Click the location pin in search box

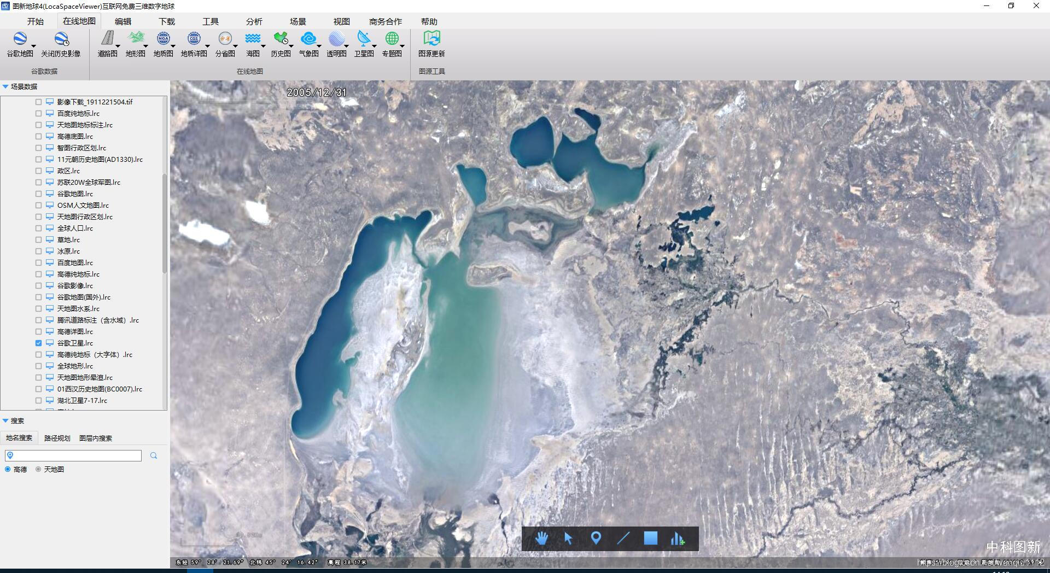(x=10, y=455)
